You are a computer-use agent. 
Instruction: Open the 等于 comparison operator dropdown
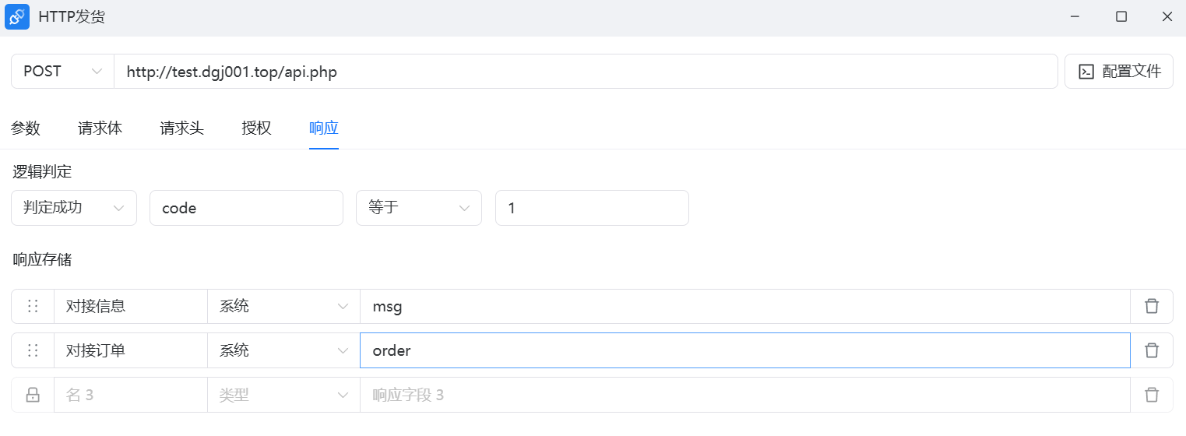pyautogui.click(x=419, y=208)
